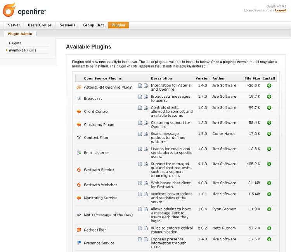
Task: Open the changelog for Monitoring Service
Action: 146,194
